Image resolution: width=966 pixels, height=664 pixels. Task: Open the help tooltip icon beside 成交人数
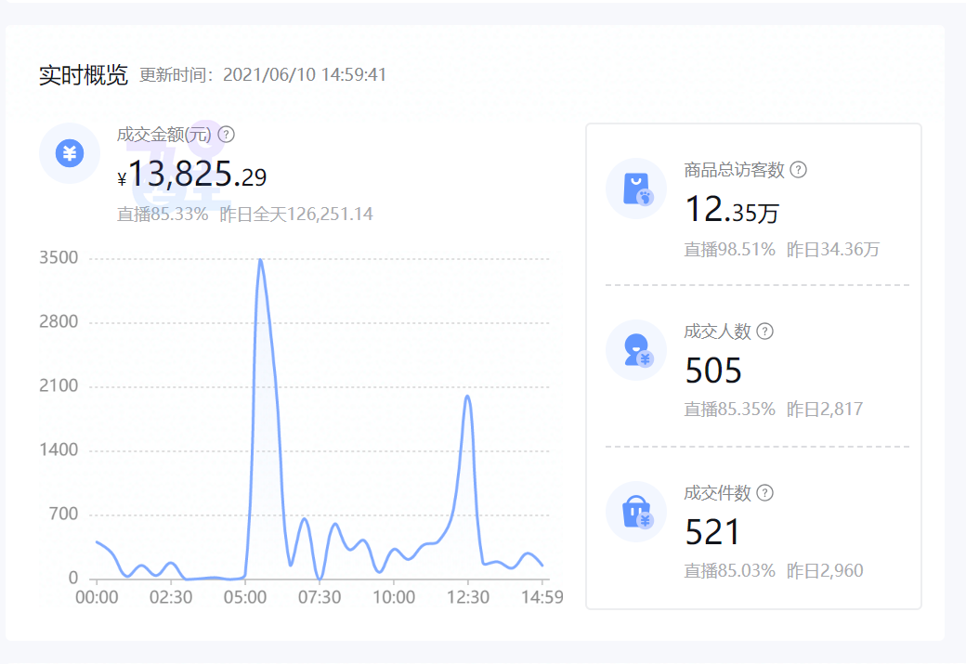765,331
